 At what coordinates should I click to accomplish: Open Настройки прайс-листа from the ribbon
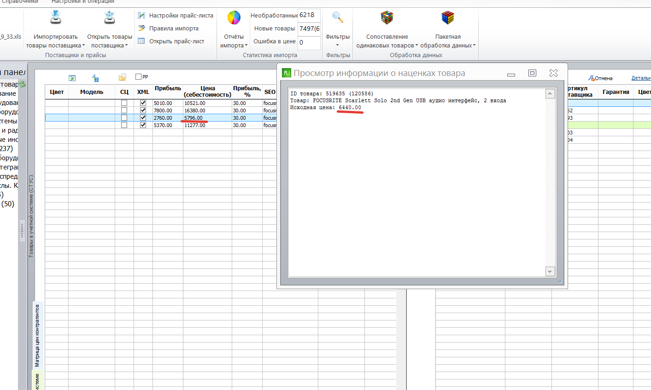click(175, 15)
